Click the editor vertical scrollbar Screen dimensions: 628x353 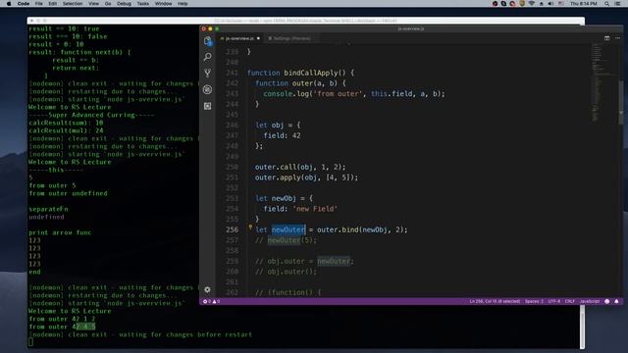point(621,102)
